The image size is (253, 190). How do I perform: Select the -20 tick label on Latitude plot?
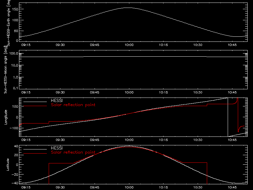pyautogui.click(x=15, y=174)
